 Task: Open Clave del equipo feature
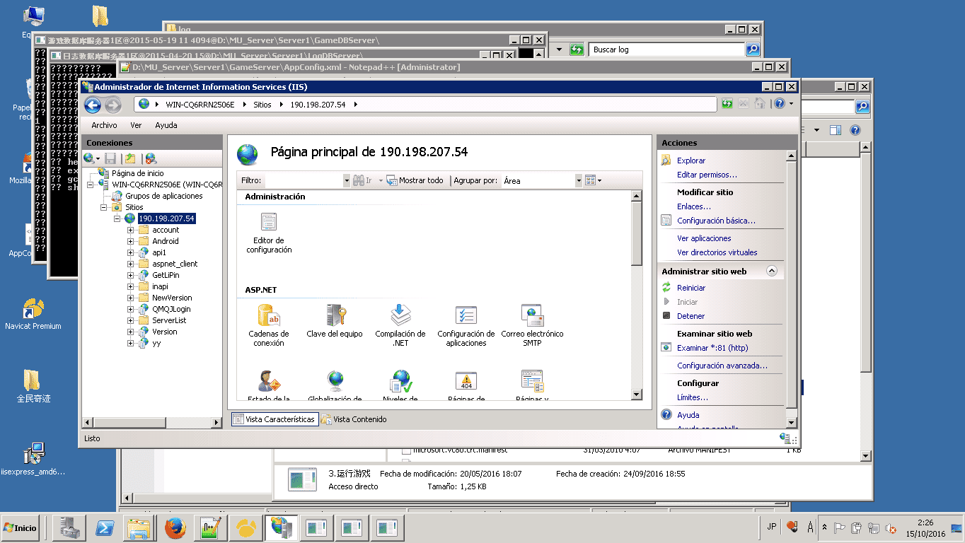[x=335, y=321]
